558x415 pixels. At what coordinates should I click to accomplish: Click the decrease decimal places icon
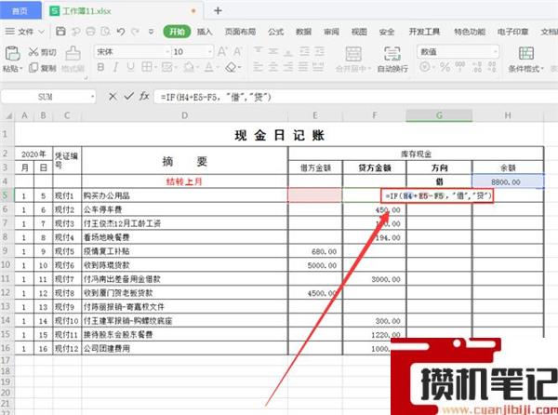492,67
